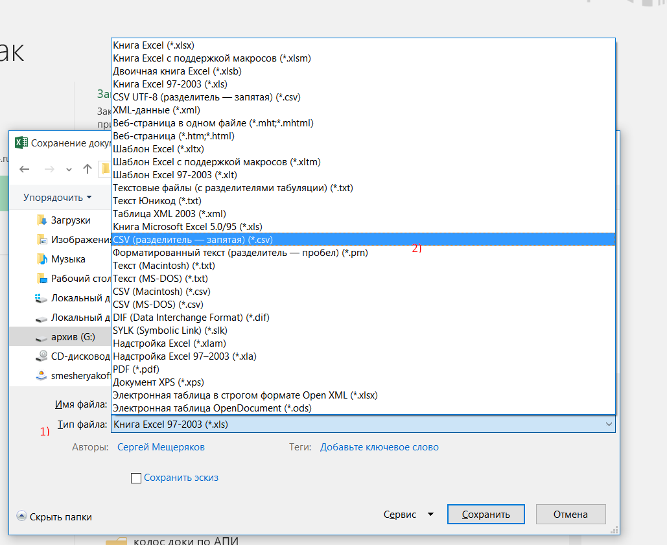This screenshot has height=545, width=667.
Task: Expand the Упорядочить dropdown menu
Action: (x=57, y=197)
